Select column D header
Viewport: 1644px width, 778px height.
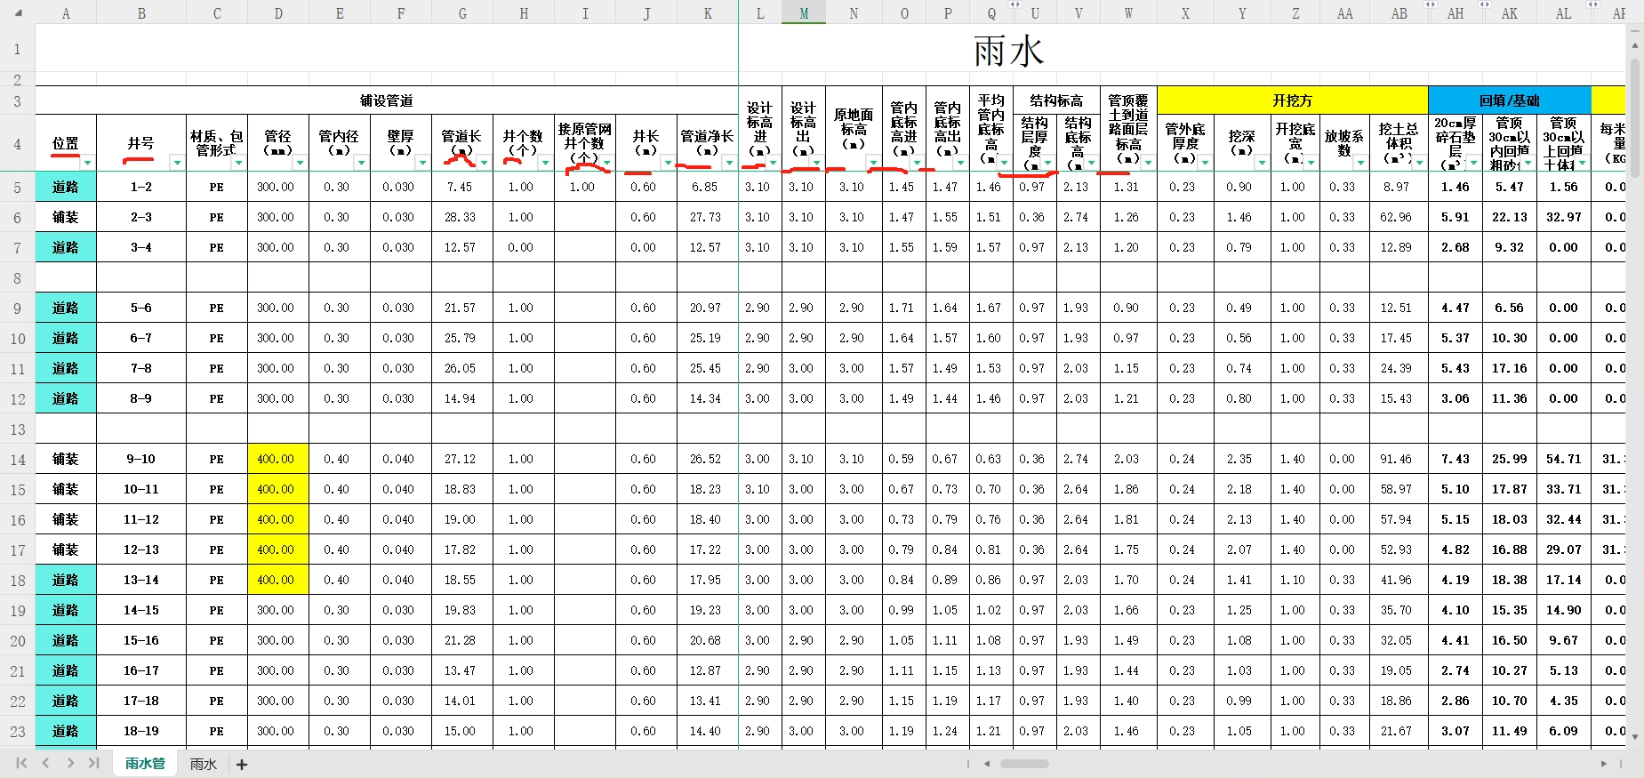coord(278,13)
